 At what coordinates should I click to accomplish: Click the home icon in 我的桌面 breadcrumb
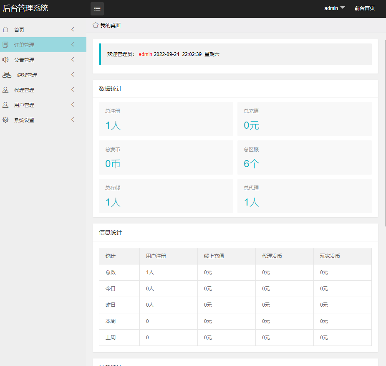96,25
